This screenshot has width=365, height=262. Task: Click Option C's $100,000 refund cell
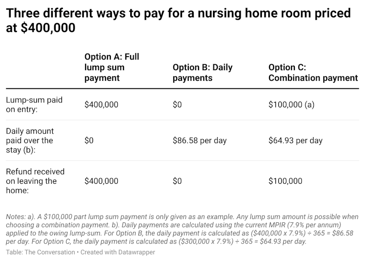pos(285,181)
